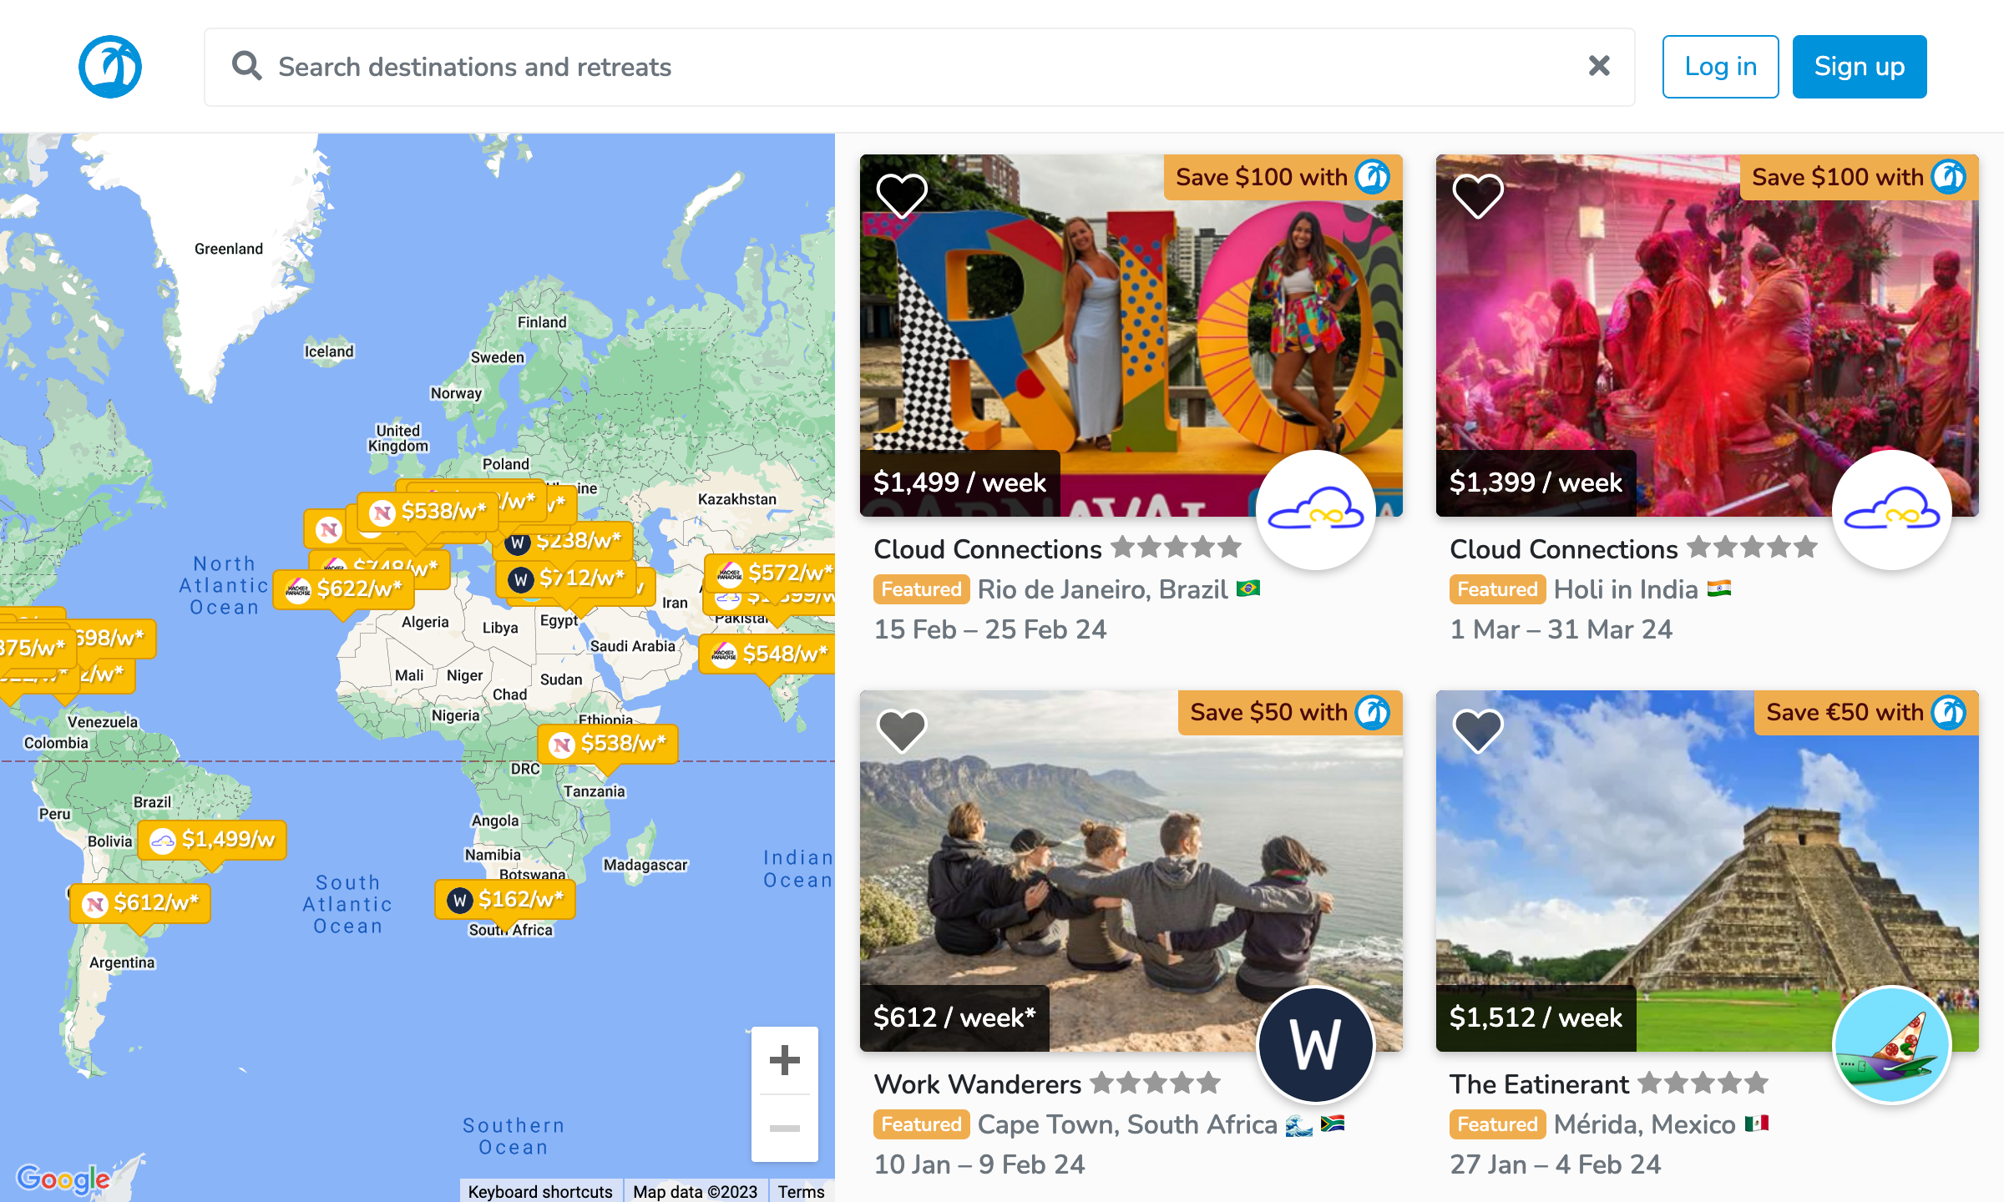
Task: Click the 27 Jan – 4 Feb 24 dates
Action: click(1556, 1164)
